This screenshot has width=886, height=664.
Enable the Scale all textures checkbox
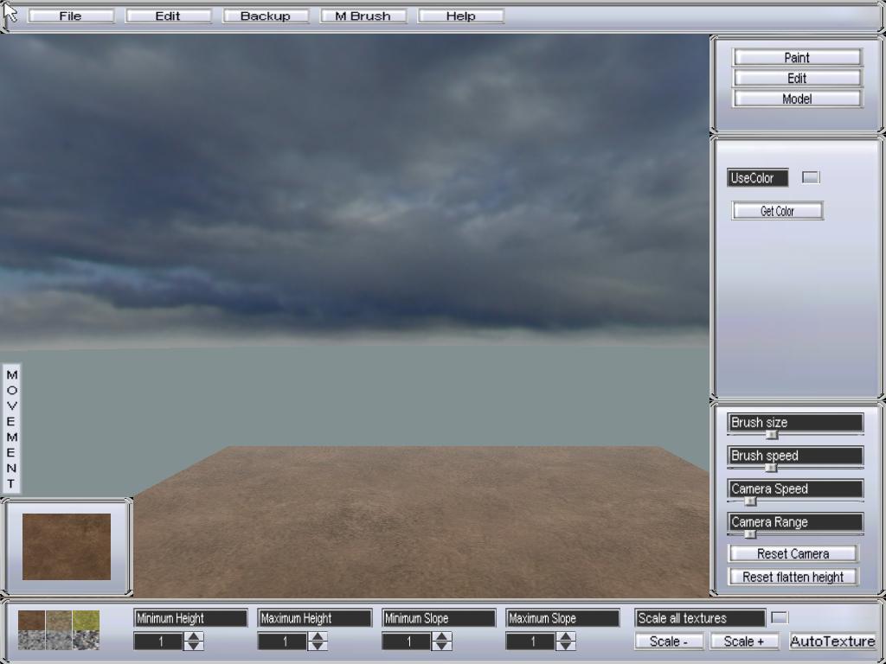pos(780,617)
